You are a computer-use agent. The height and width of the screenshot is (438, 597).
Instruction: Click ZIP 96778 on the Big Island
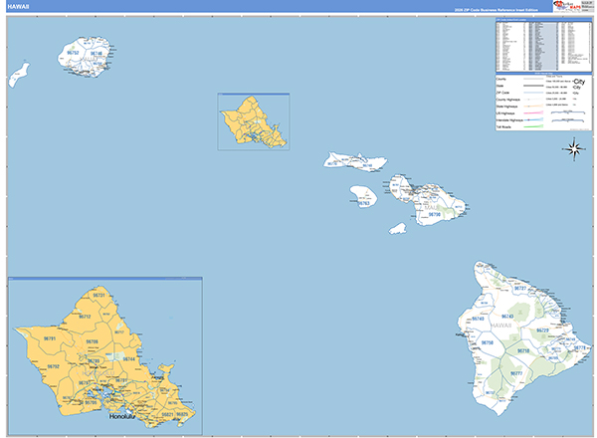pos(580,347)
